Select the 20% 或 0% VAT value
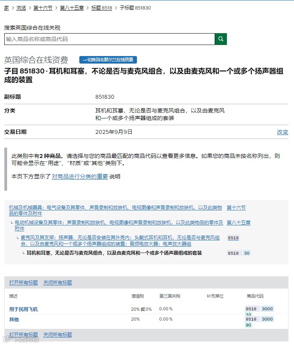294x345 pixels. click(x=141, y=309)
